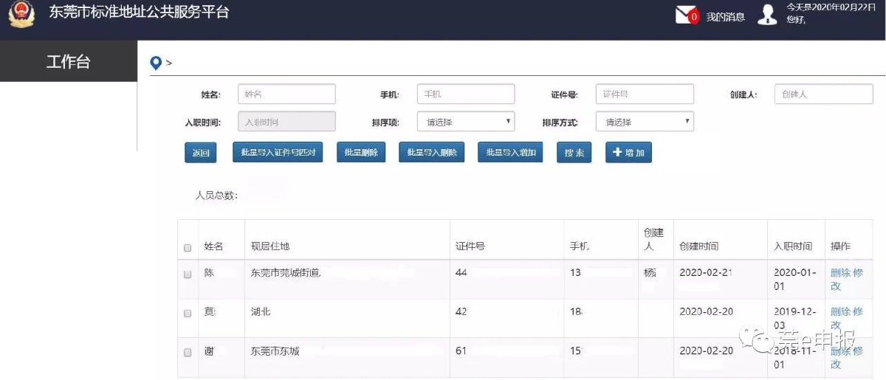Click the 手机 column header

pyautogui.click(x=580, y=246)
